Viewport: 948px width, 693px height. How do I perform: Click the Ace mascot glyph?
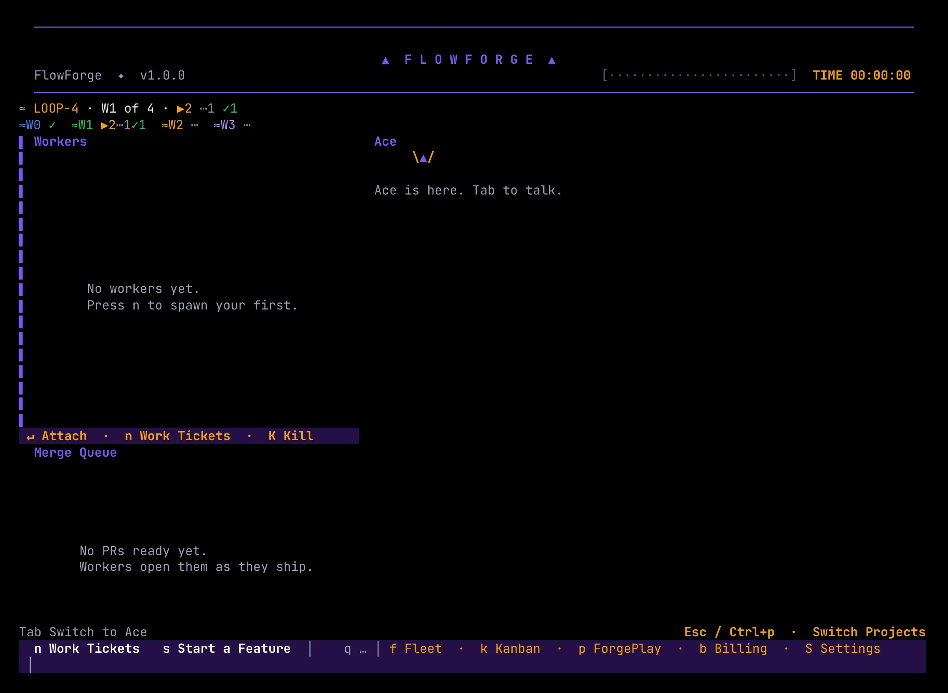423,157
